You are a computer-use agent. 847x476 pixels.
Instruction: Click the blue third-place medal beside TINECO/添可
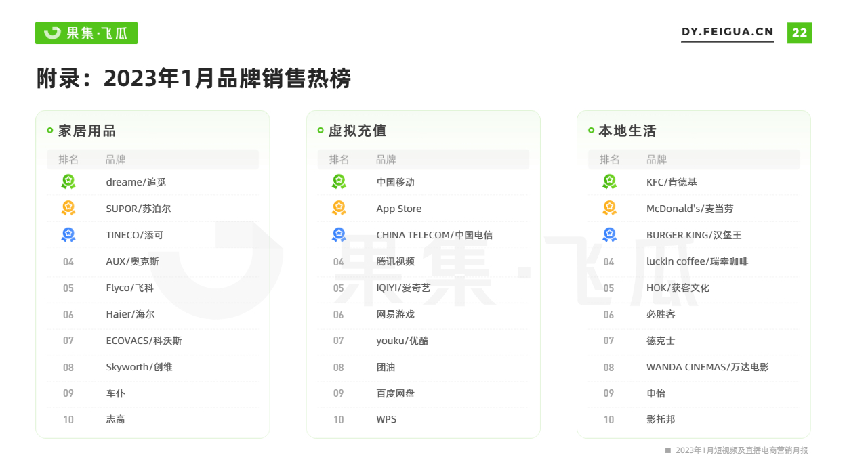pyautogui.click(x=68, y=234)
